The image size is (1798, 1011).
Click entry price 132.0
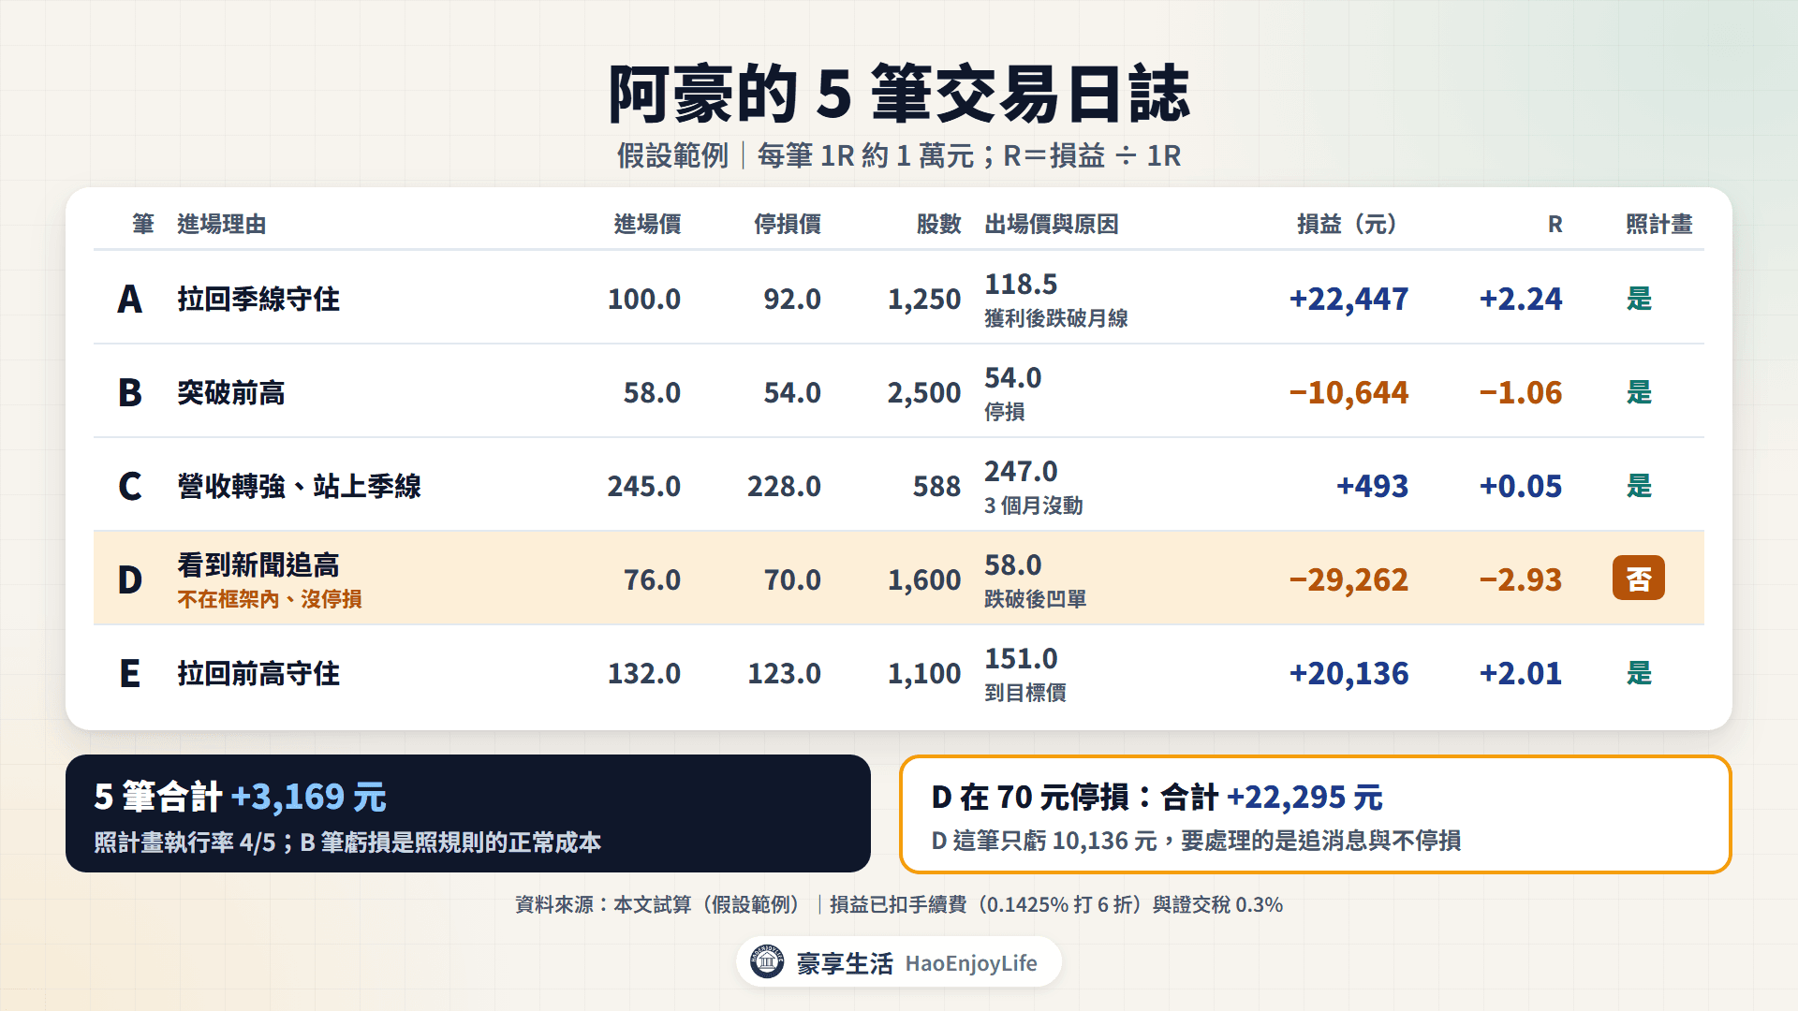(644, 673)
